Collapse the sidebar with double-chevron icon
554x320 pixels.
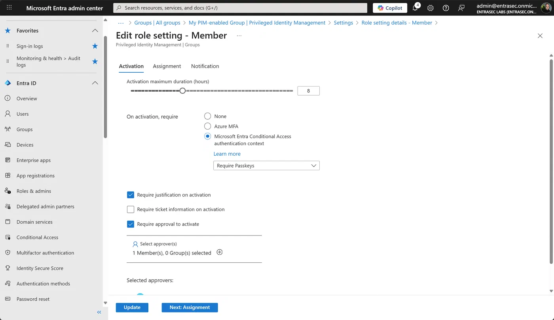[99, 312]
